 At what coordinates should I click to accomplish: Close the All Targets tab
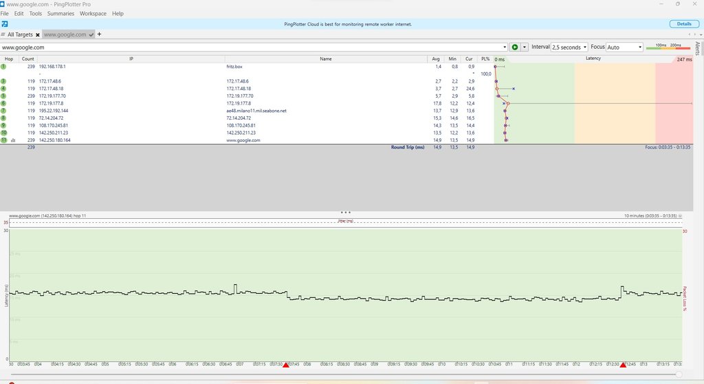38,34
